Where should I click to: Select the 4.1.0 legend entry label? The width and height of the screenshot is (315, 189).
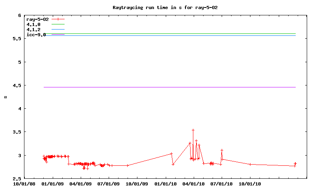[33, 24]
